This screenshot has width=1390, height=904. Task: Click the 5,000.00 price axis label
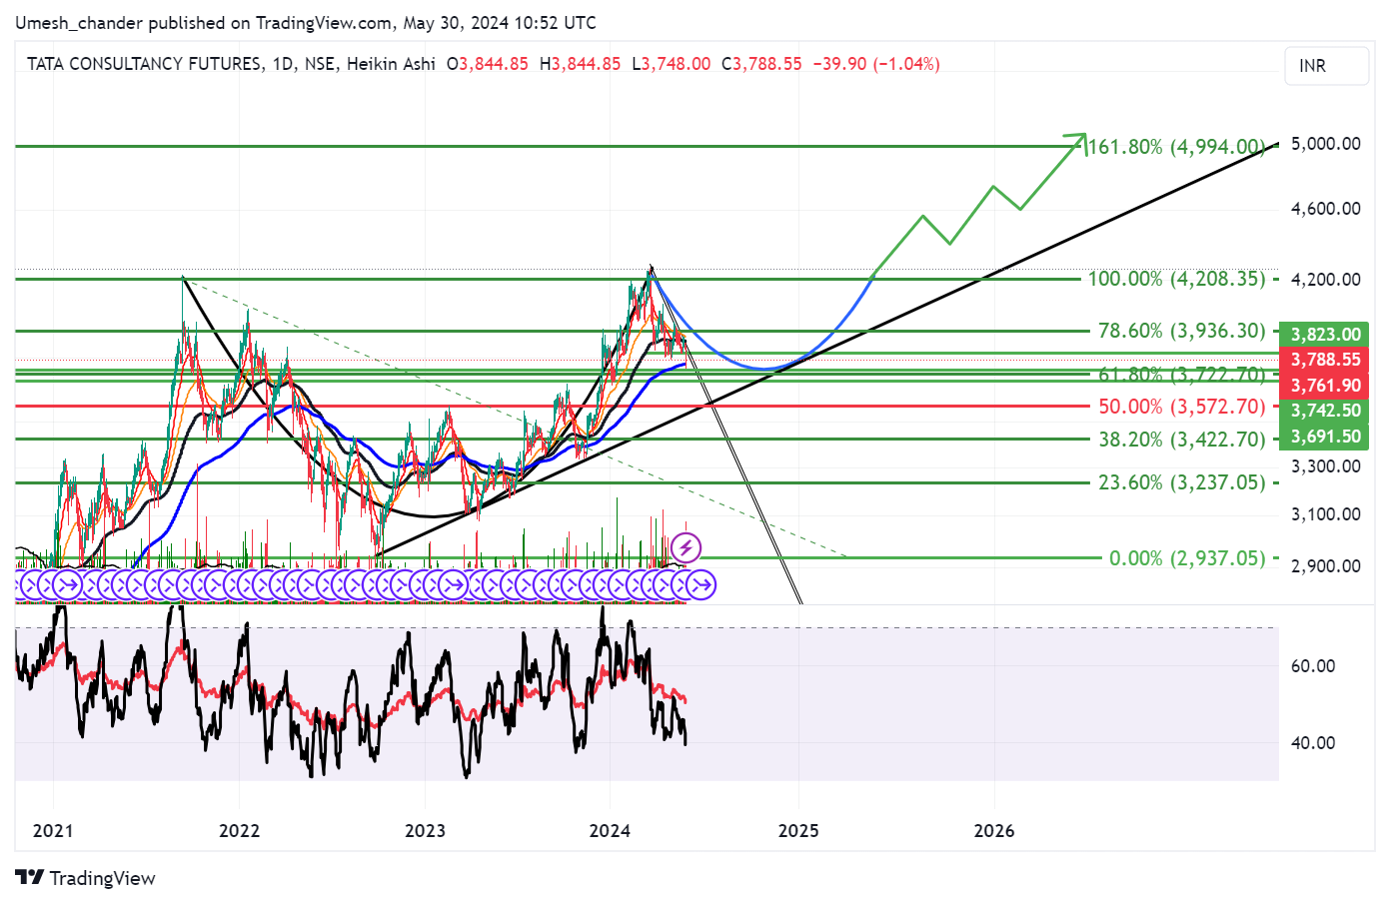click(1326, 144)
